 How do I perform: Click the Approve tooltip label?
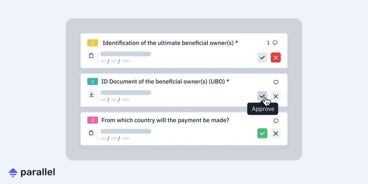263,109
